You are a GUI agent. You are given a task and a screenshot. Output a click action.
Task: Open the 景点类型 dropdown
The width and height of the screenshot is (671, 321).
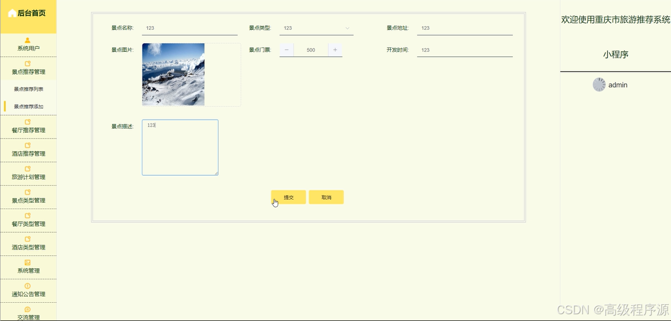[316, 28]
